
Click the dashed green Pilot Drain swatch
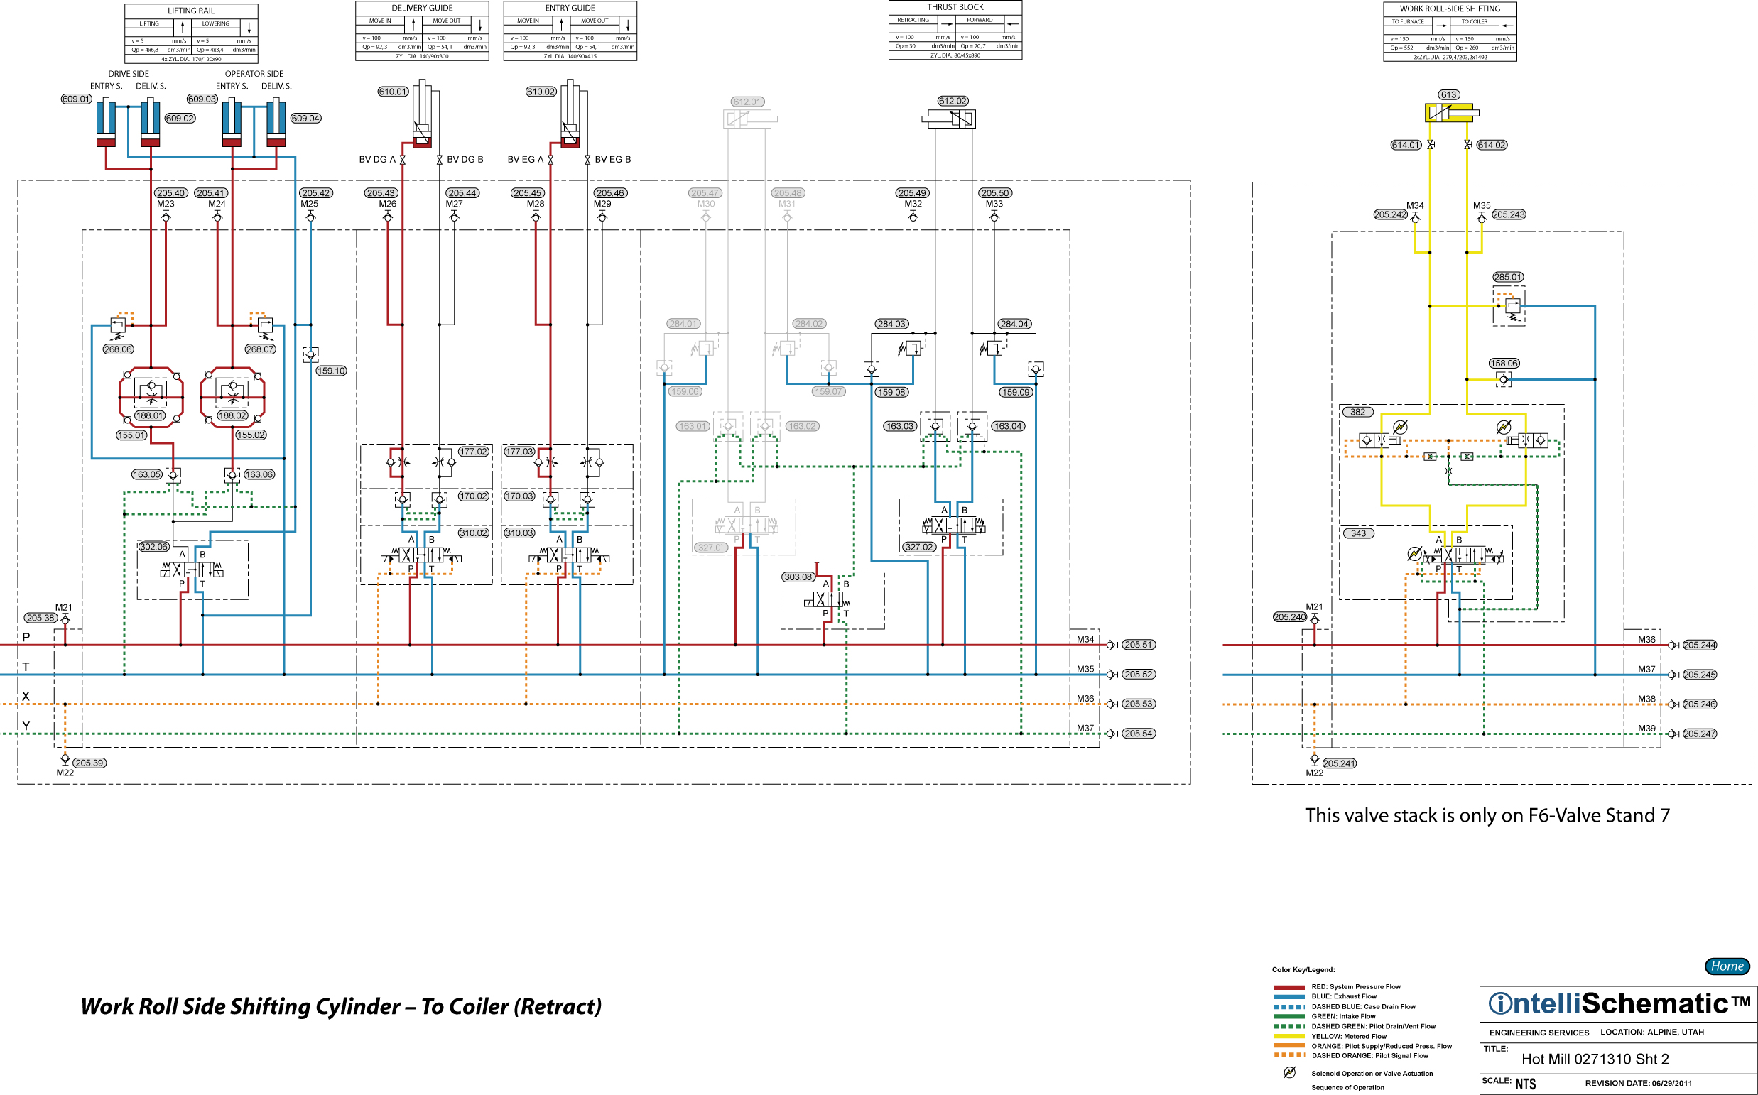coord(1288,1026)
